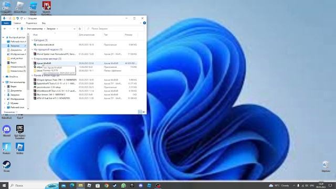Open WhatsApp from the taskbar
Screen dimensions: 336x189
[124, 185]
